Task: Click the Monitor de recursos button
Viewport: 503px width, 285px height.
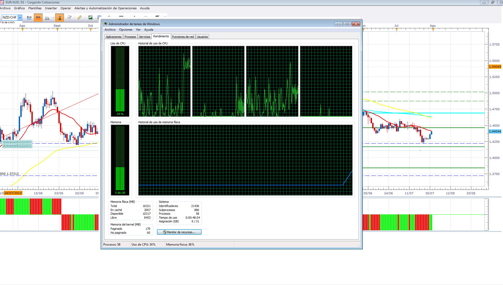Action: coord(179,232)
